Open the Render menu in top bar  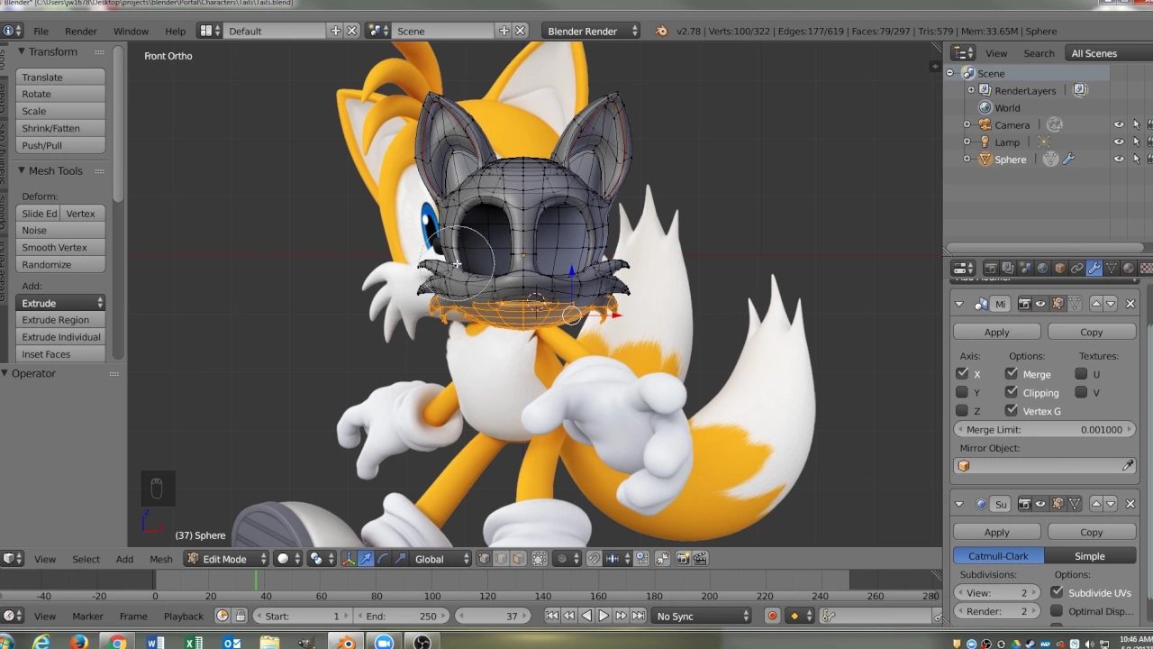coord(80,31)
